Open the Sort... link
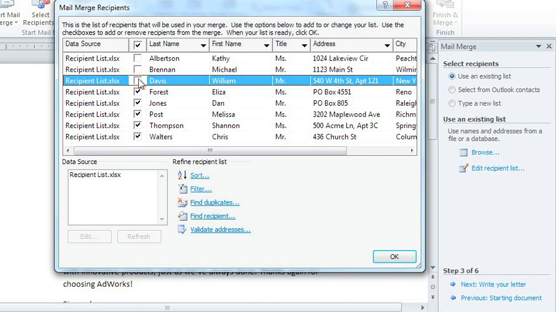The height and width of the screenshot is (312, 556). coord(199,175)
